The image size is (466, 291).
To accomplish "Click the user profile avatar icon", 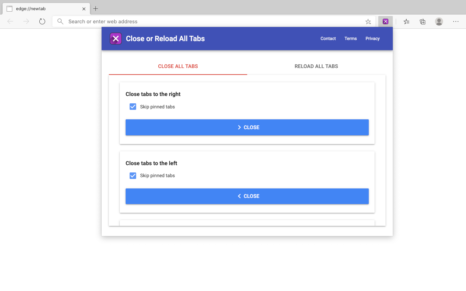I will click(x=439, y=21).
